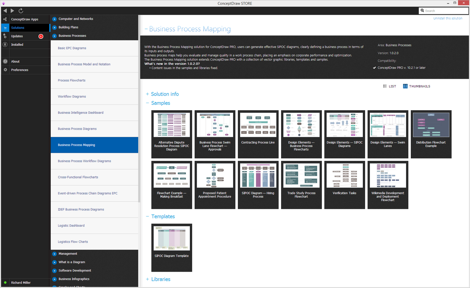470x288 pixels.
Task: Click the refresh icon in the toolbar
Action: (21, 11)
